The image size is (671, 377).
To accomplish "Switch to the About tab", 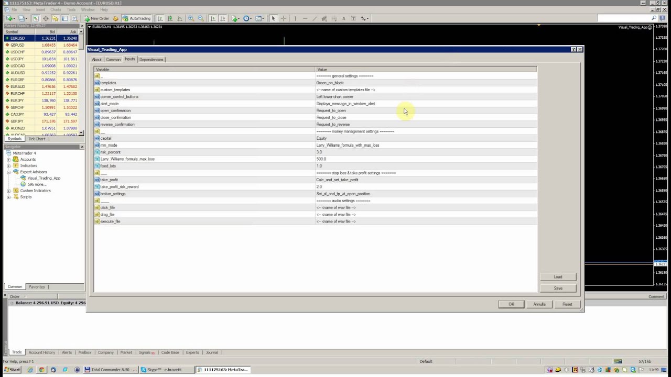I will [x=96, y=59].
